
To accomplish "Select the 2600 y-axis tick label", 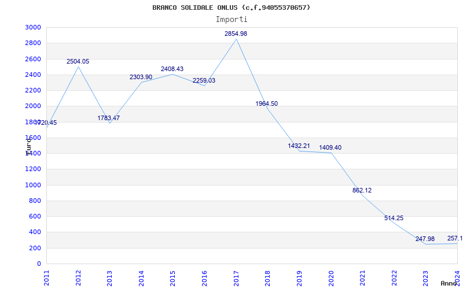I will (33, 59).
